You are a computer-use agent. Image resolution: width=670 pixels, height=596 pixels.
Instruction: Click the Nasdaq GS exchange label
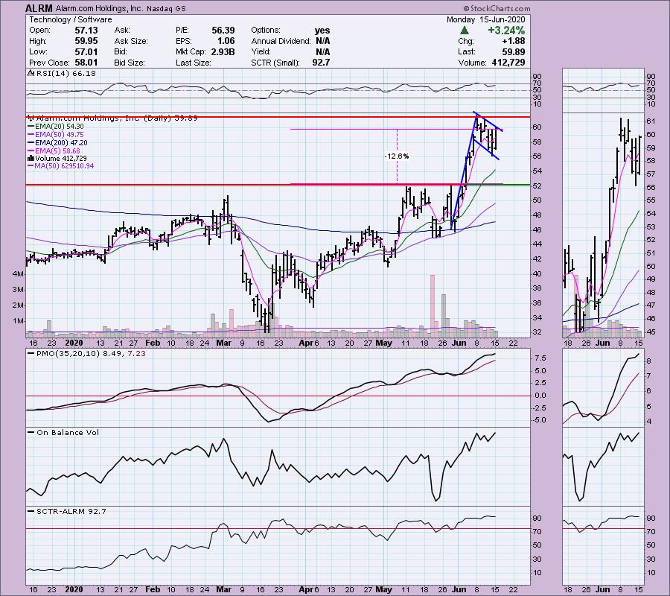(x=167, y=8)
